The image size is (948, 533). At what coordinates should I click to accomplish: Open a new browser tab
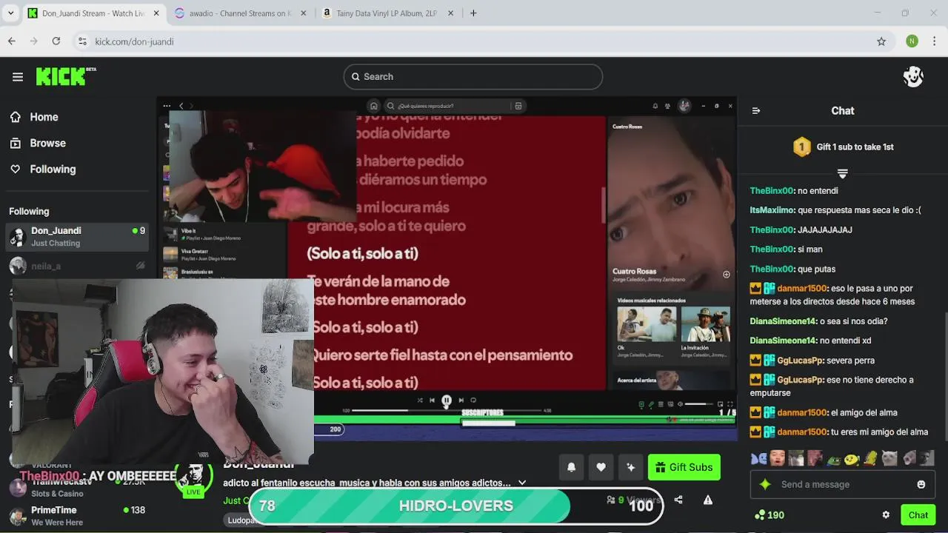tap(473, 13)
